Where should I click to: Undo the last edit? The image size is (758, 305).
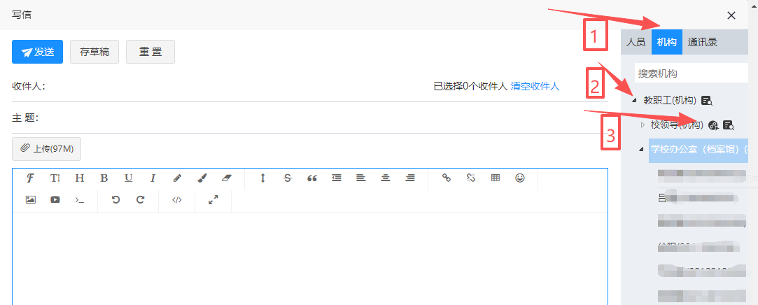coord(116,199)
